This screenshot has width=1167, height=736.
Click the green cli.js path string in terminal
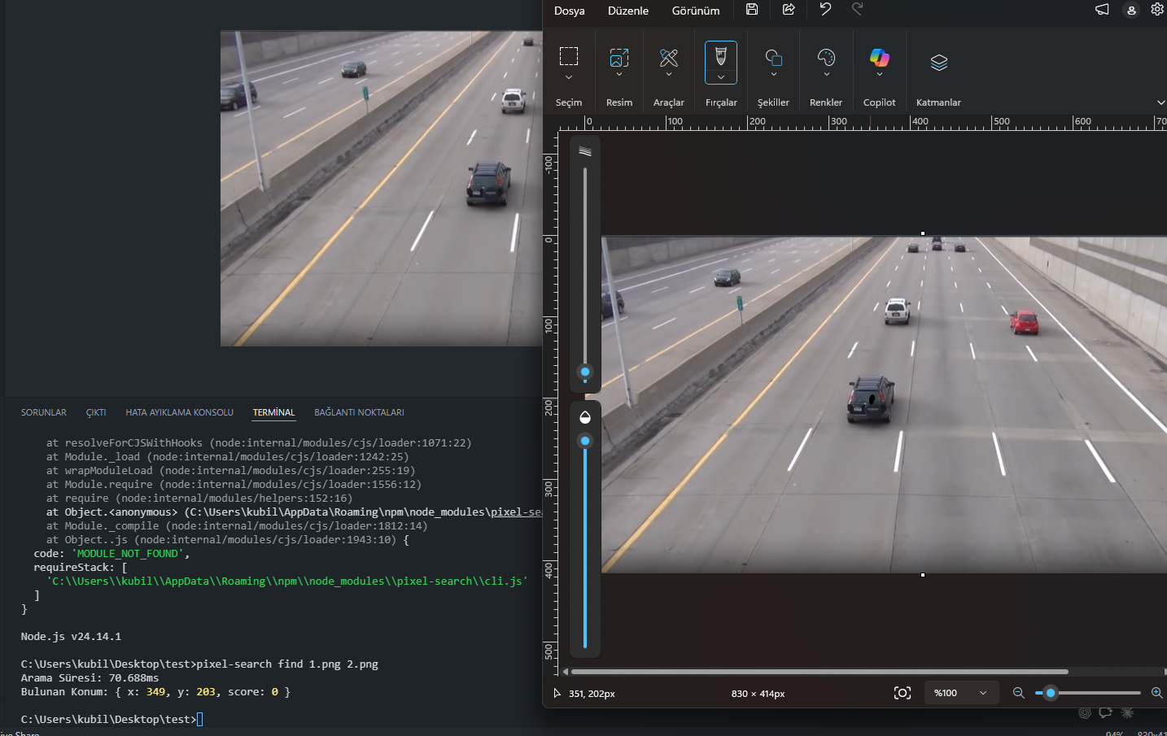287,581
